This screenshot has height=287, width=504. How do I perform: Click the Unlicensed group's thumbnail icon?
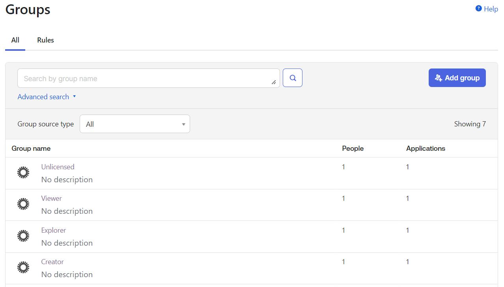23,172
